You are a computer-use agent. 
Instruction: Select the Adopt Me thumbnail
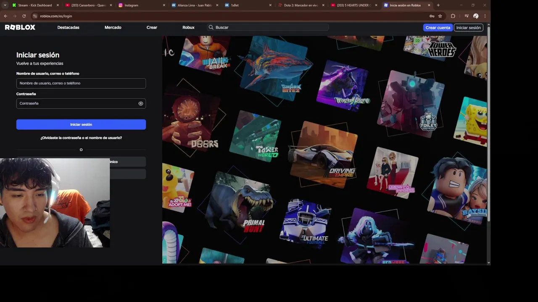coord(178,188)
